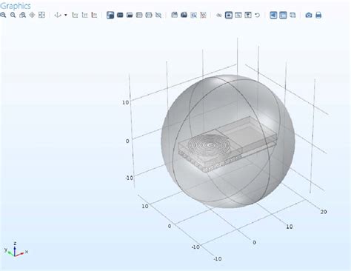Click the axis tick label 20
Screen dimensions: 351x271
pyautogui.click(x=324, y=212)
